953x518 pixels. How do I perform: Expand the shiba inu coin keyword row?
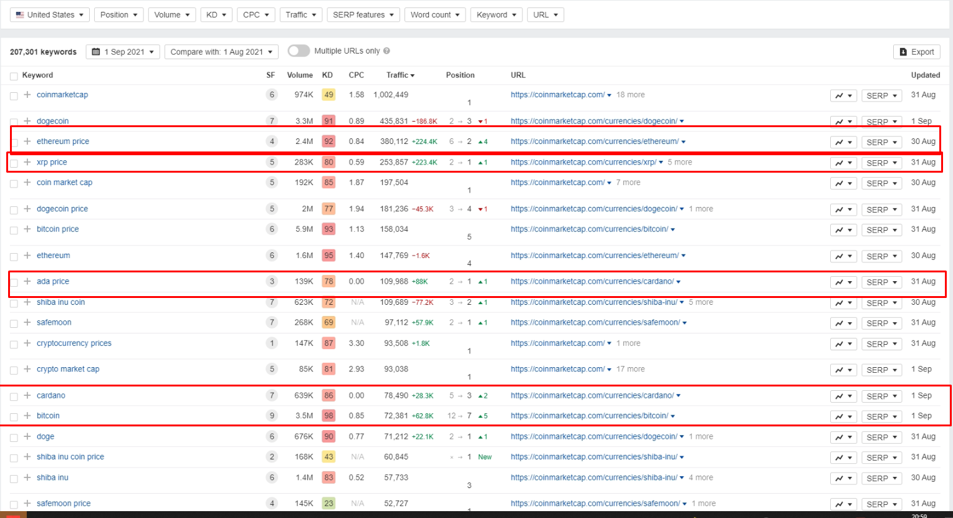27,302
